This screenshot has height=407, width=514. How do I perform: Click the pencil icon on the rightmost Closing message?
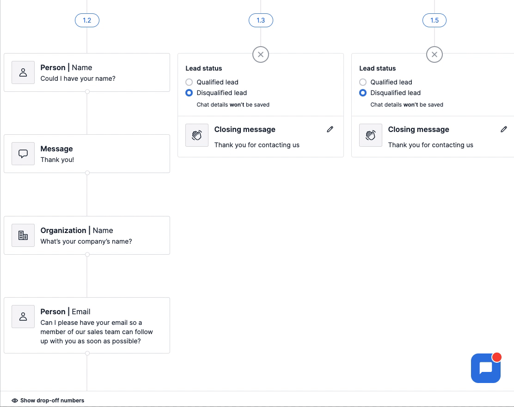504,129
